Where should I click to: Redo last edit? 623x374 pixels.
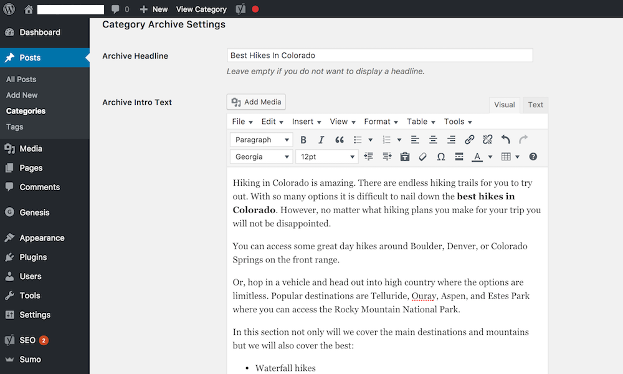[x=524, y=140]
